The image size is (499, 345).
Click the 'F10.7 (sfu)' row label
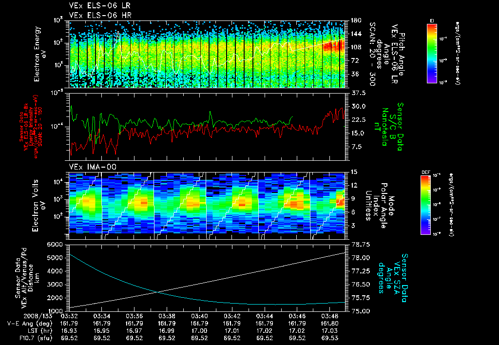tap(35, 338)
